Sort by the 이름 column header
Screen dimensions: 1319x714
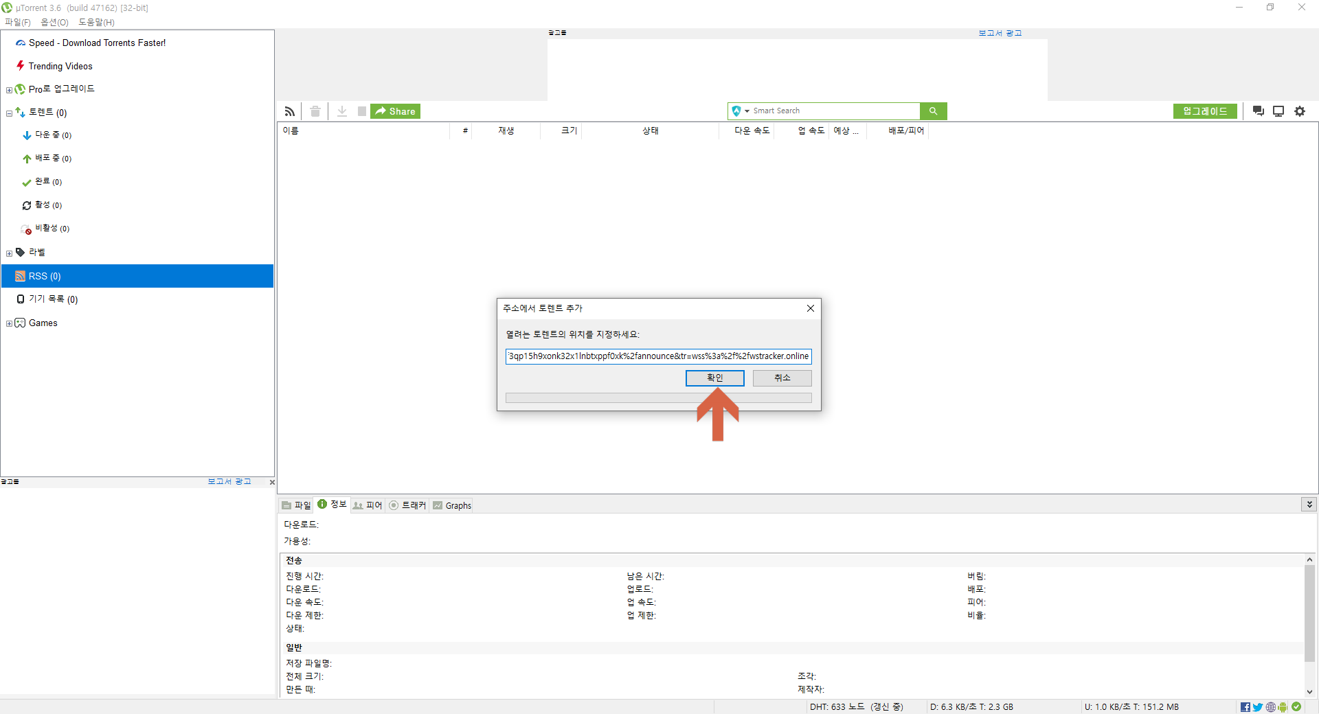coord(364,130)
